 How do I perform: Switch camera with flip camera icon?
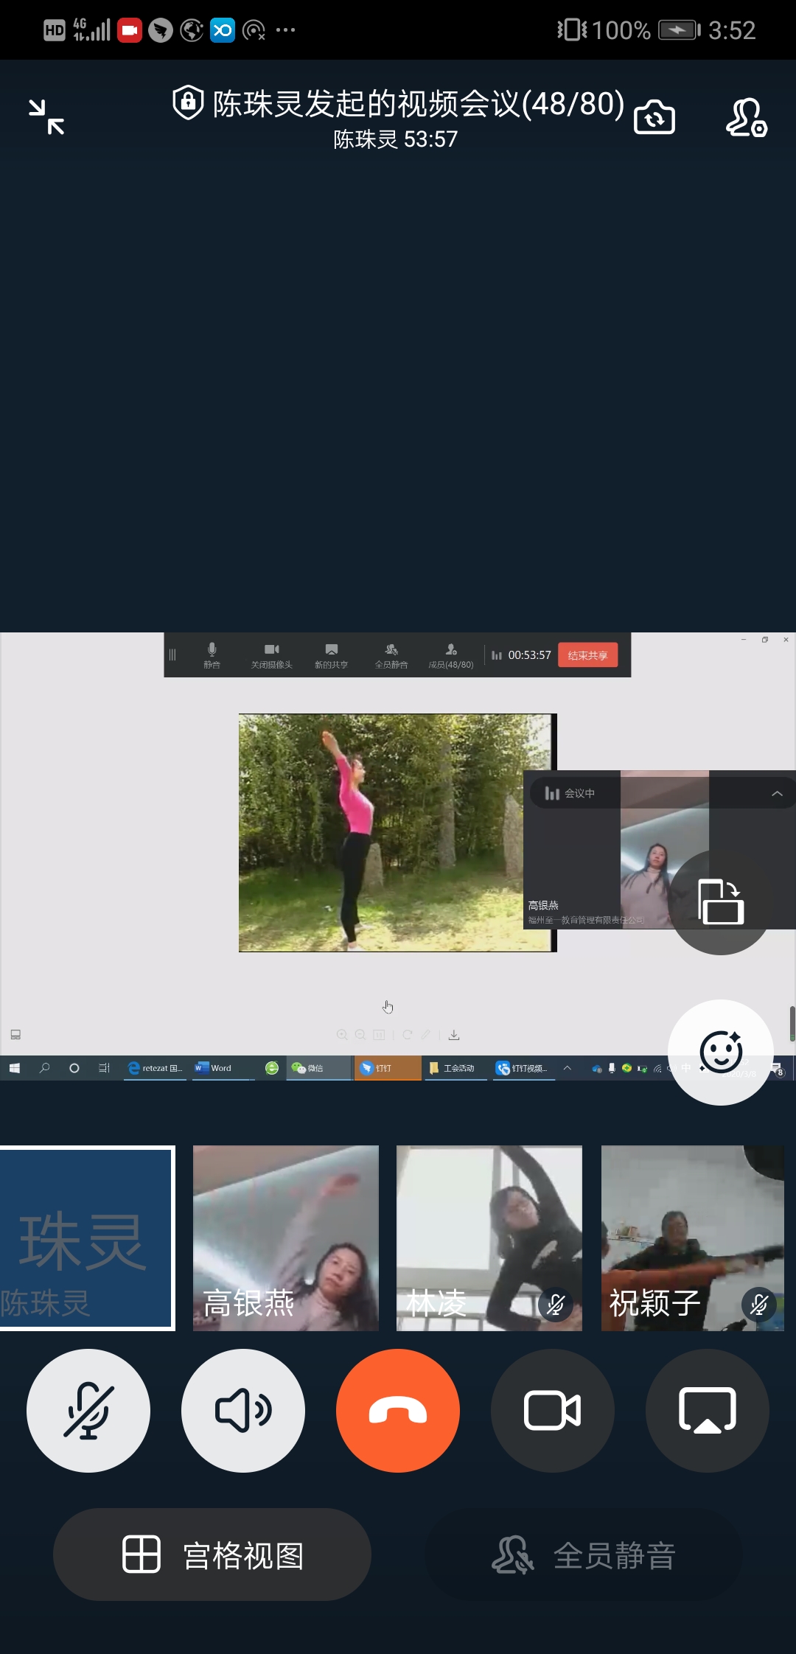pos(654,118)
